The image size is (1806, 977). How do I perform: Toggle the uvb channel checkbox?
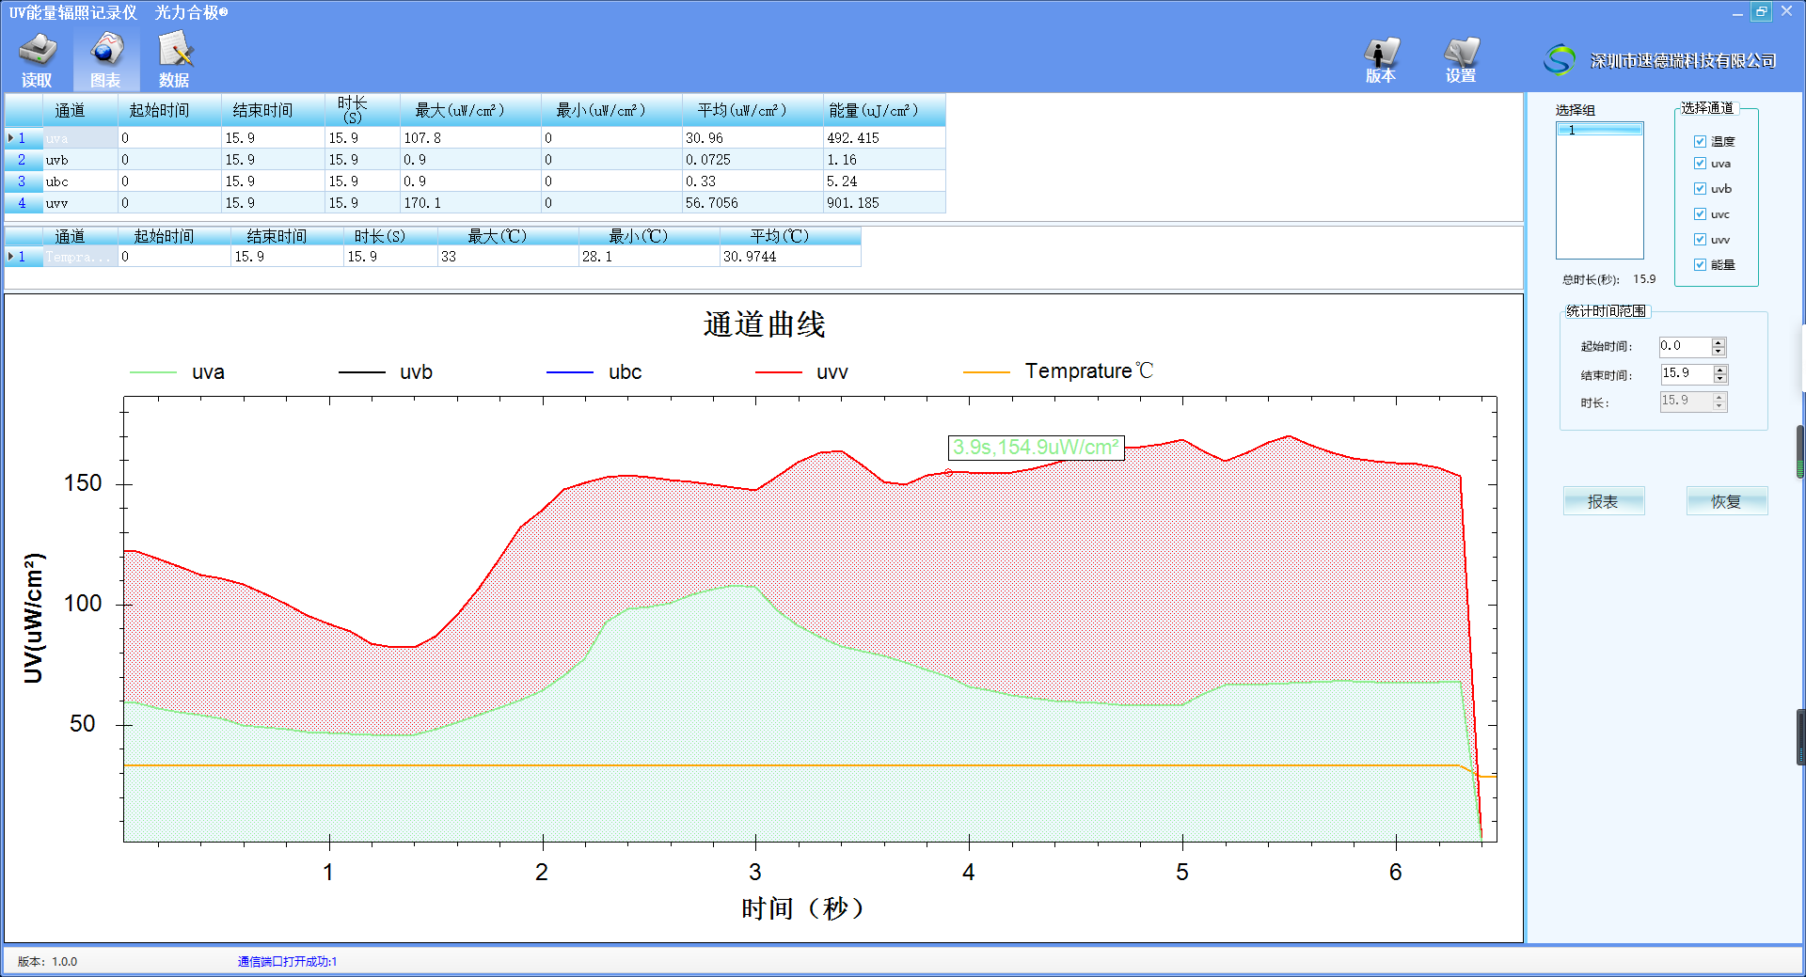pos(1700,188)
